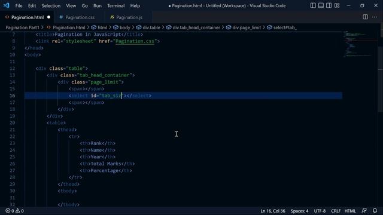Viewport: 383px width, 215px height.
Task: Click the Percentage header text
Action: click(104, 171)
